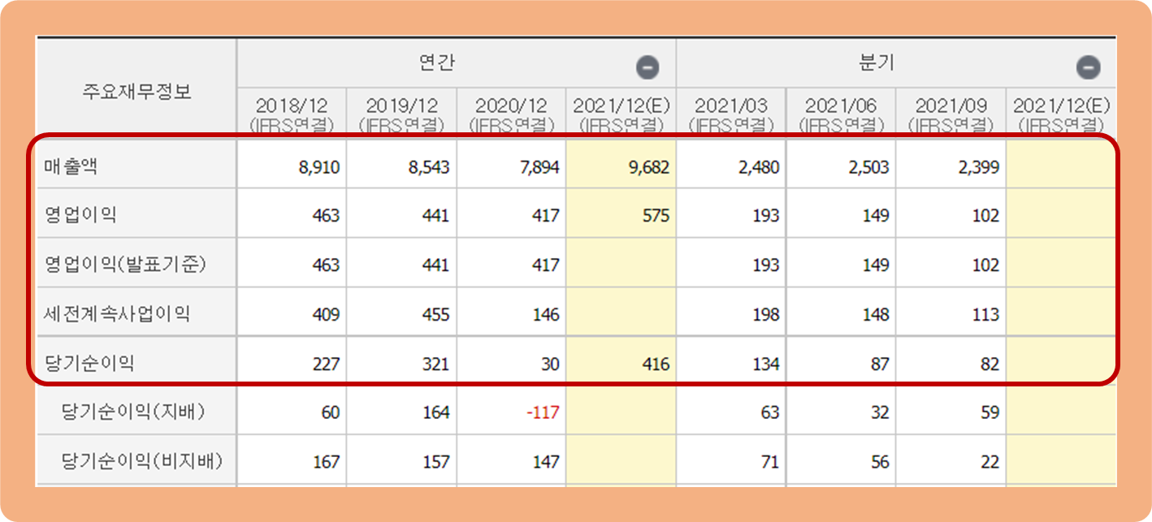Click the 8,543 revenue value
1152x522 pixels.
[427, 168]
